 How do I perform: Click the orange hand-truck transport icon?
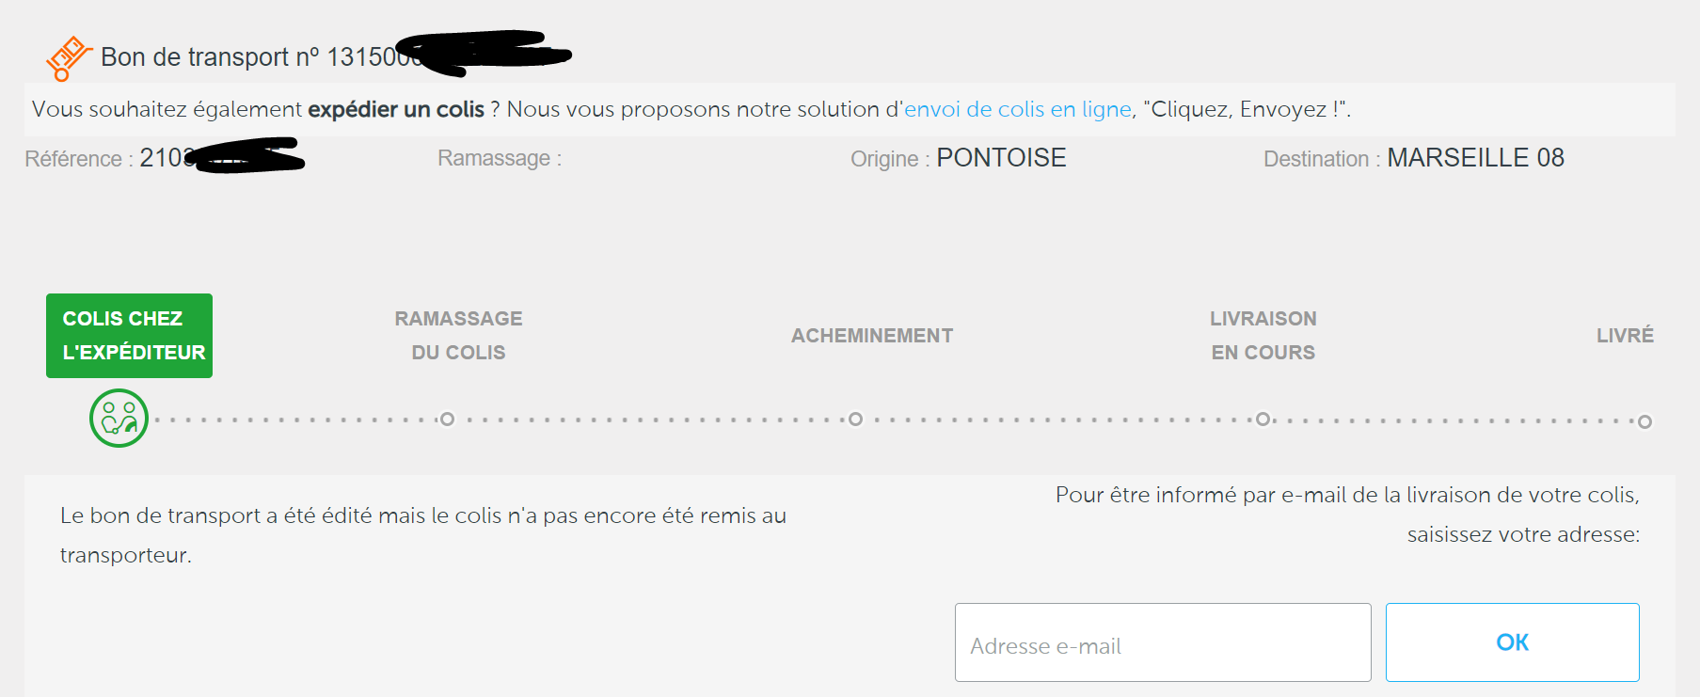[x=69, y=58]
